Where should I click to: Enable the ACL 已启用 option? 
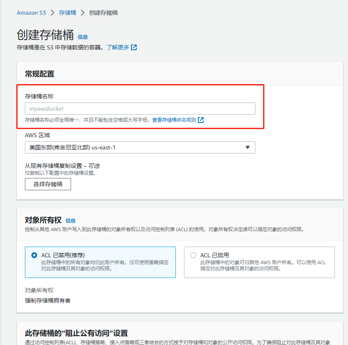coord(193,255)
